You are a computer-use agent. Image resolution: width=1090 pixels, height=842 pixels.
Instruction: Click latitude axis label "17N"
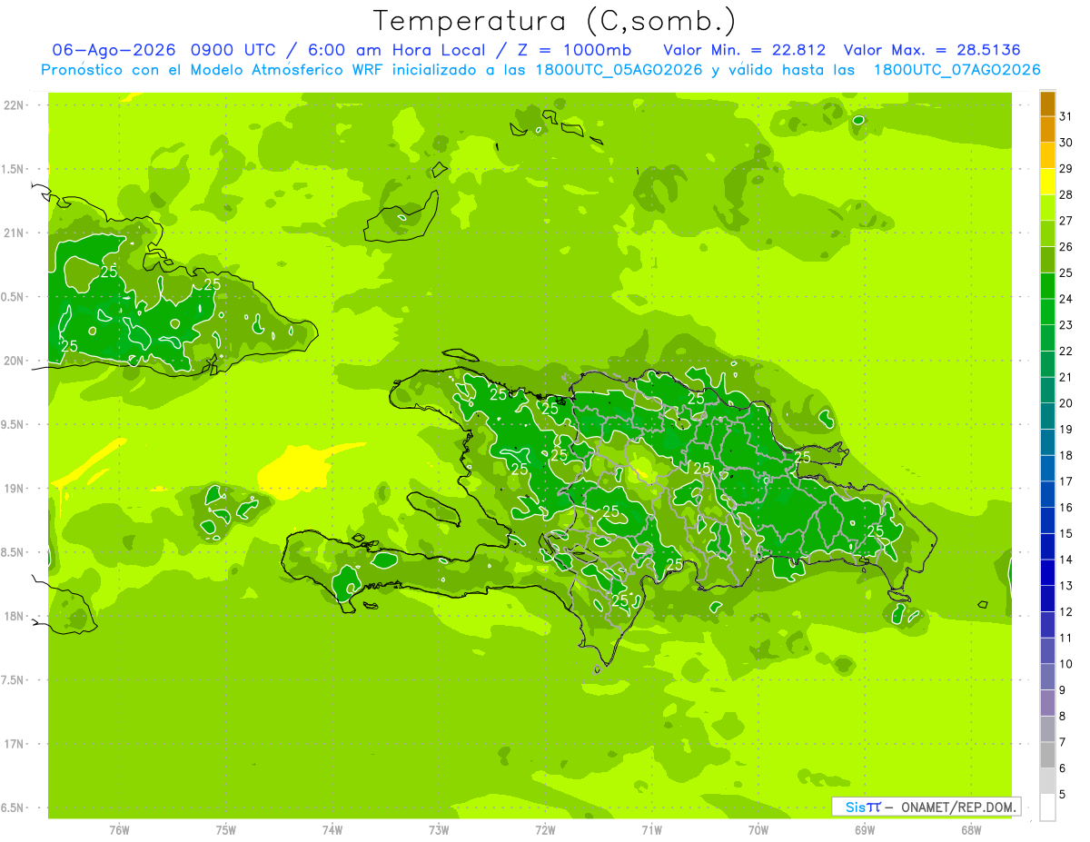(15, 744)
